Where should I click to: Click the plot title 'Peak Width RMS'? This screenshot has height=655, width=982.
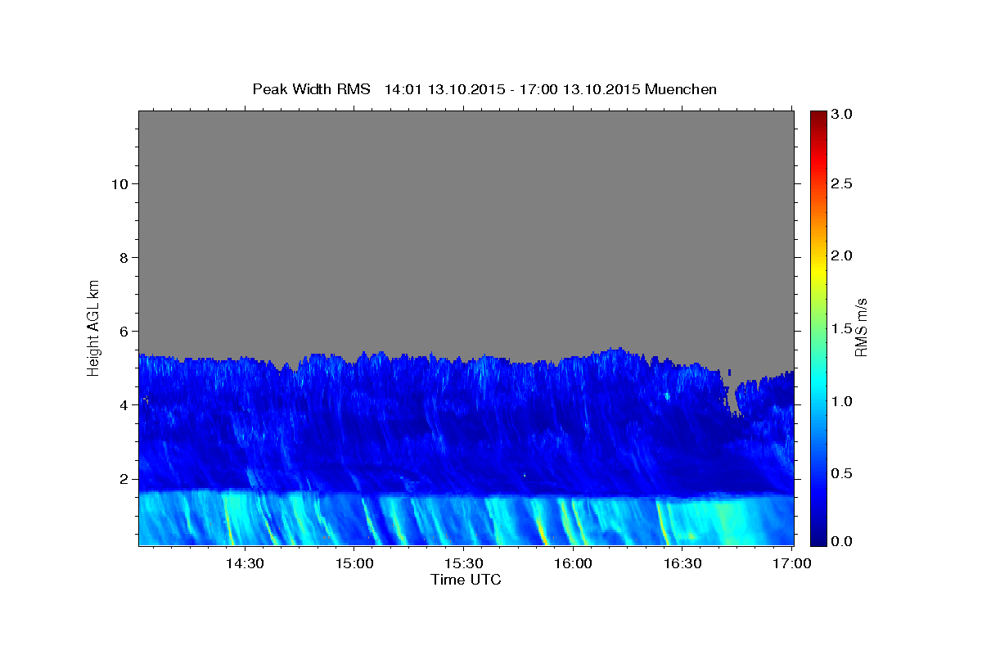point(311,89)
